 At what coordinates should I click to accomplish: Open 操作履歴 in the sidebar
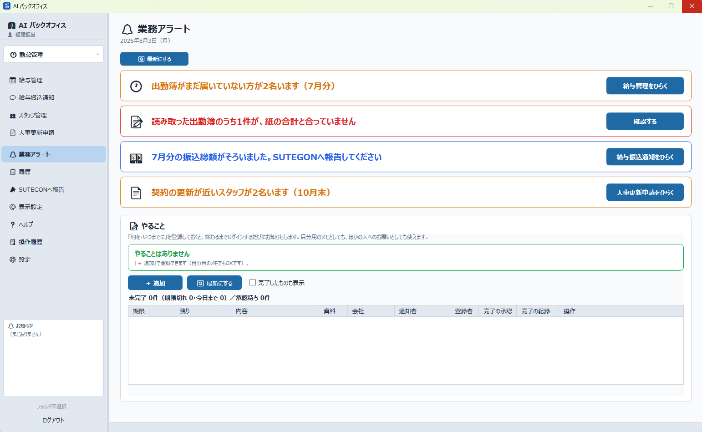[x=53, y=242]
